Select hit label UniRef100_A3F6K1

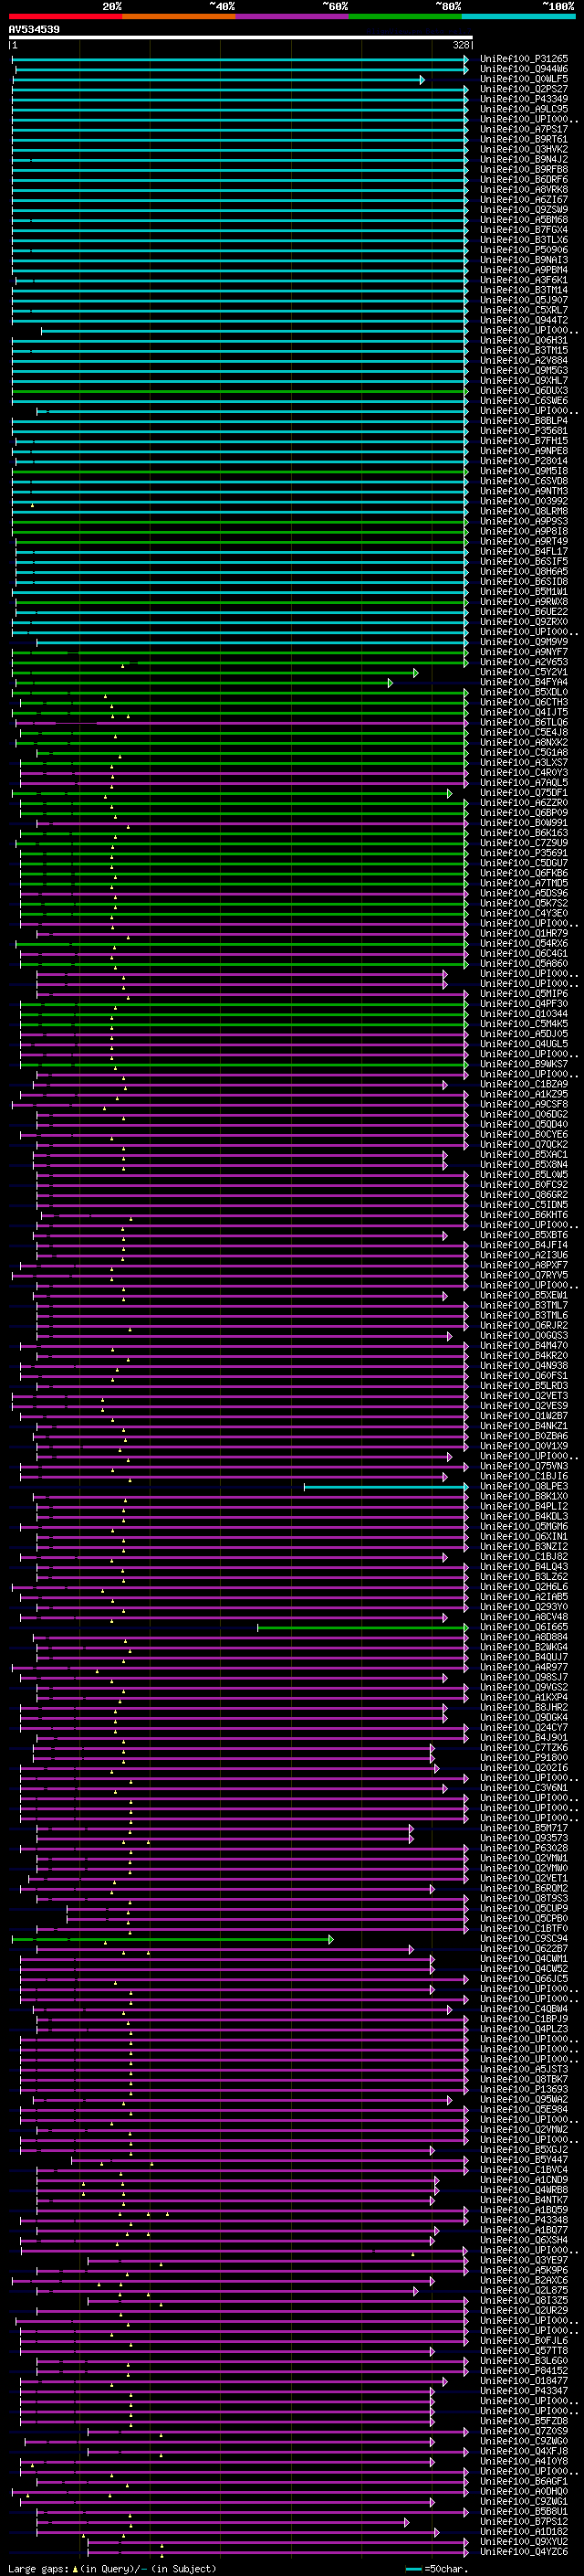pyautogui.click(x=524, y=280)
